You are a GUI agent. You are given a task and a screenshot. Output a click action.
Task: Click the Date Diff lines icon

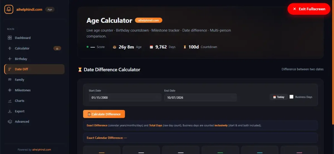pos(10,69)
